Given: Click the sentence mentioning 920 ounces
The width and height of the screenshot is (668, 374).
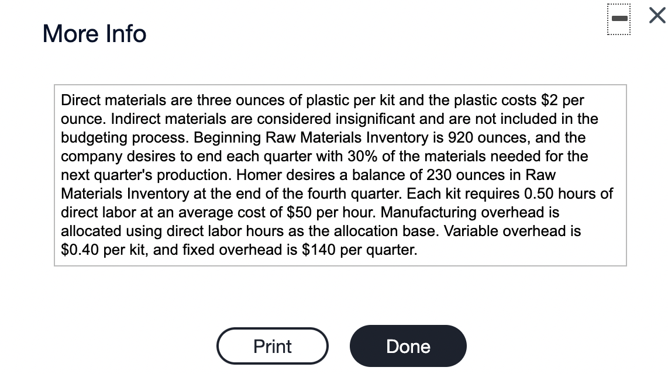Looking at the screenshot, I should pyautogui.click(x=427, y=137).
